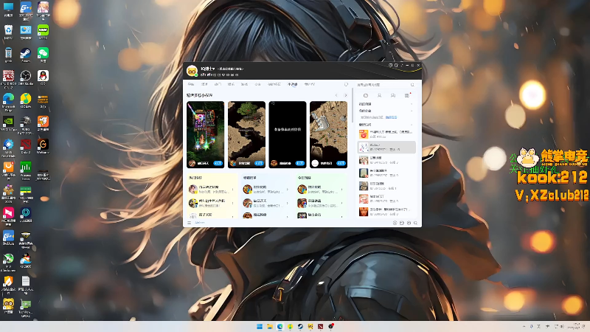Open the second row in the yellow list panel
590x332 pixels.
click(212, 204)
